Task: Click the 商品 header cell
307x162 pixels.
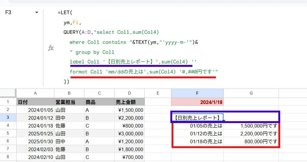Action: tap(99, 102)
